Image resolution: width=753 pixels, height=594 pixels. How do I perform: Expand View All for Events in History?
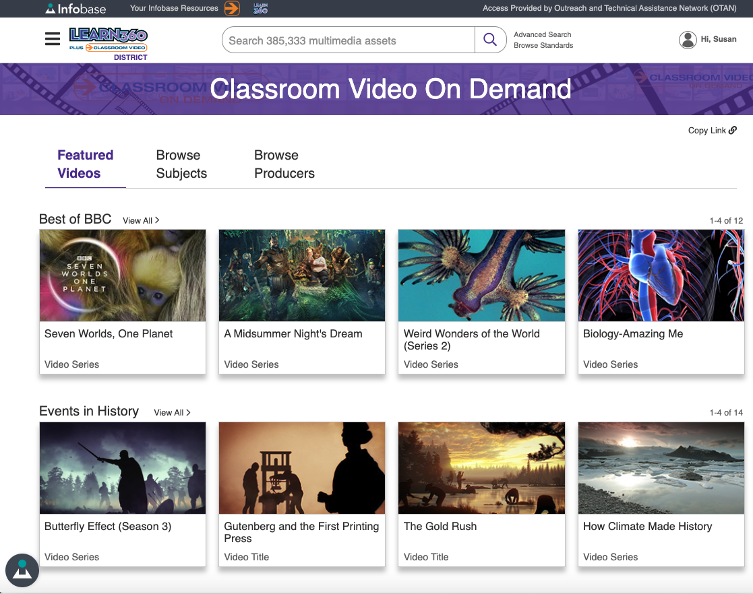[171, 412]
